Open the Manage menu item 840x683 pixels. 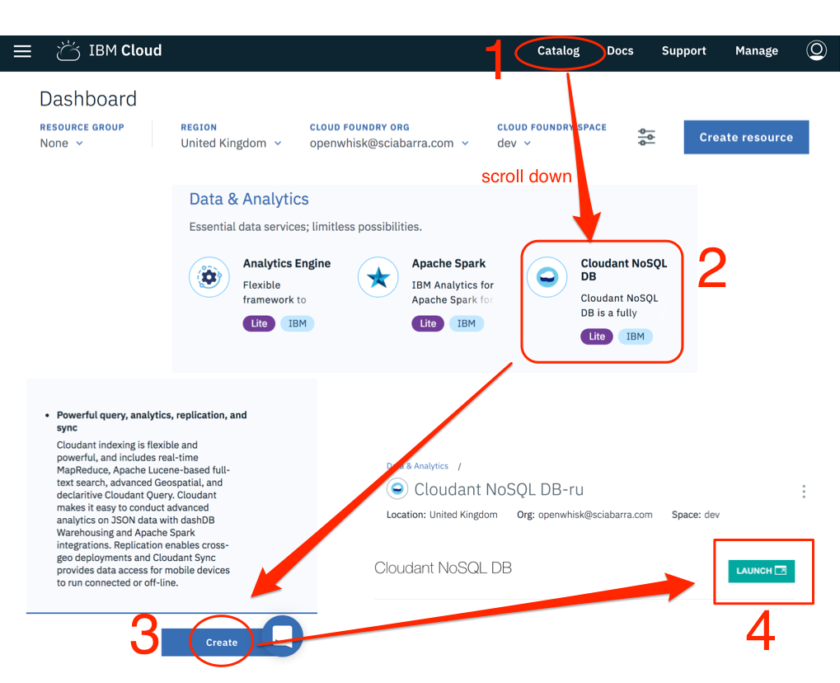757,51
